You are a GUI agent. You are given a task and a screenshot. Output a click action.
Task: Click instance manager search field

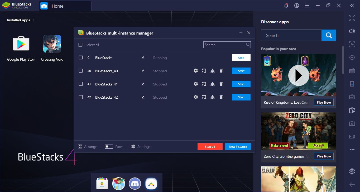point(227,45)
